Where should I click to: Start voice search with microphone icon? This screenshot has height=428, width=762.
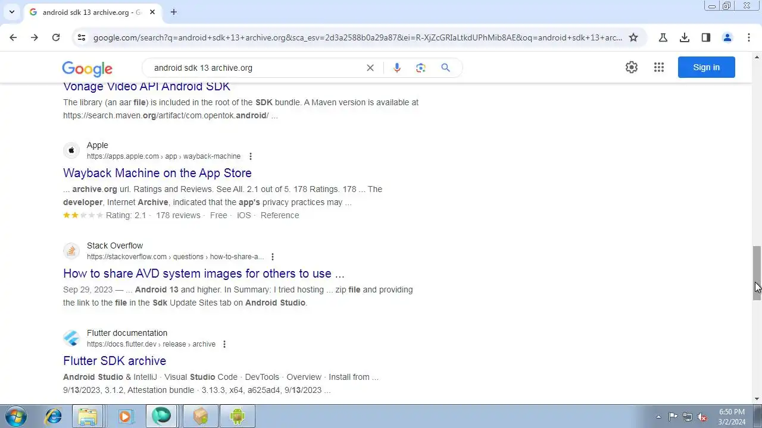point(397,68)
